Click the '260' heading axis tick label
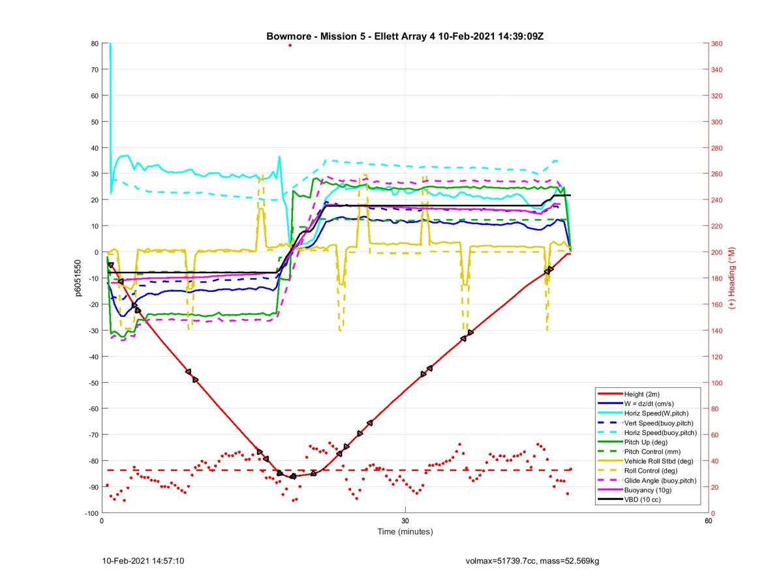This screenshot has width=783, height=577. [x=718, y=174]
